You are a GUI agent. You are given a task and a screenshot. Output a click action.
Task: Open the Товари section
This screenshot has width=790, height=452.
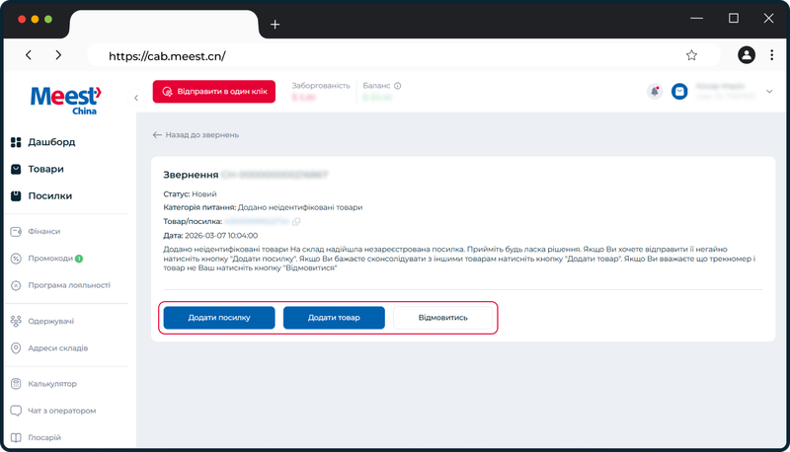(x=45, y=169)
